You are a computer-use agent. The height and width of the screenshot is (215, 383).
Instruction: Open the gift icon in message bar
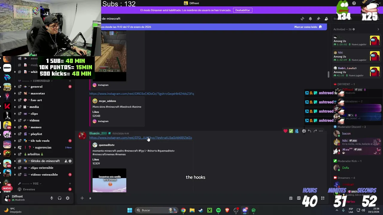[x=291, y=198]
